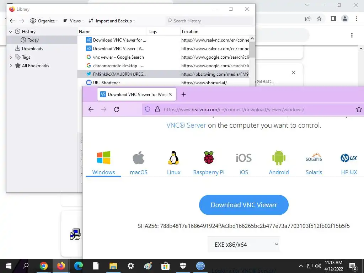Go forward in Firefox browser

click(104, 109)
